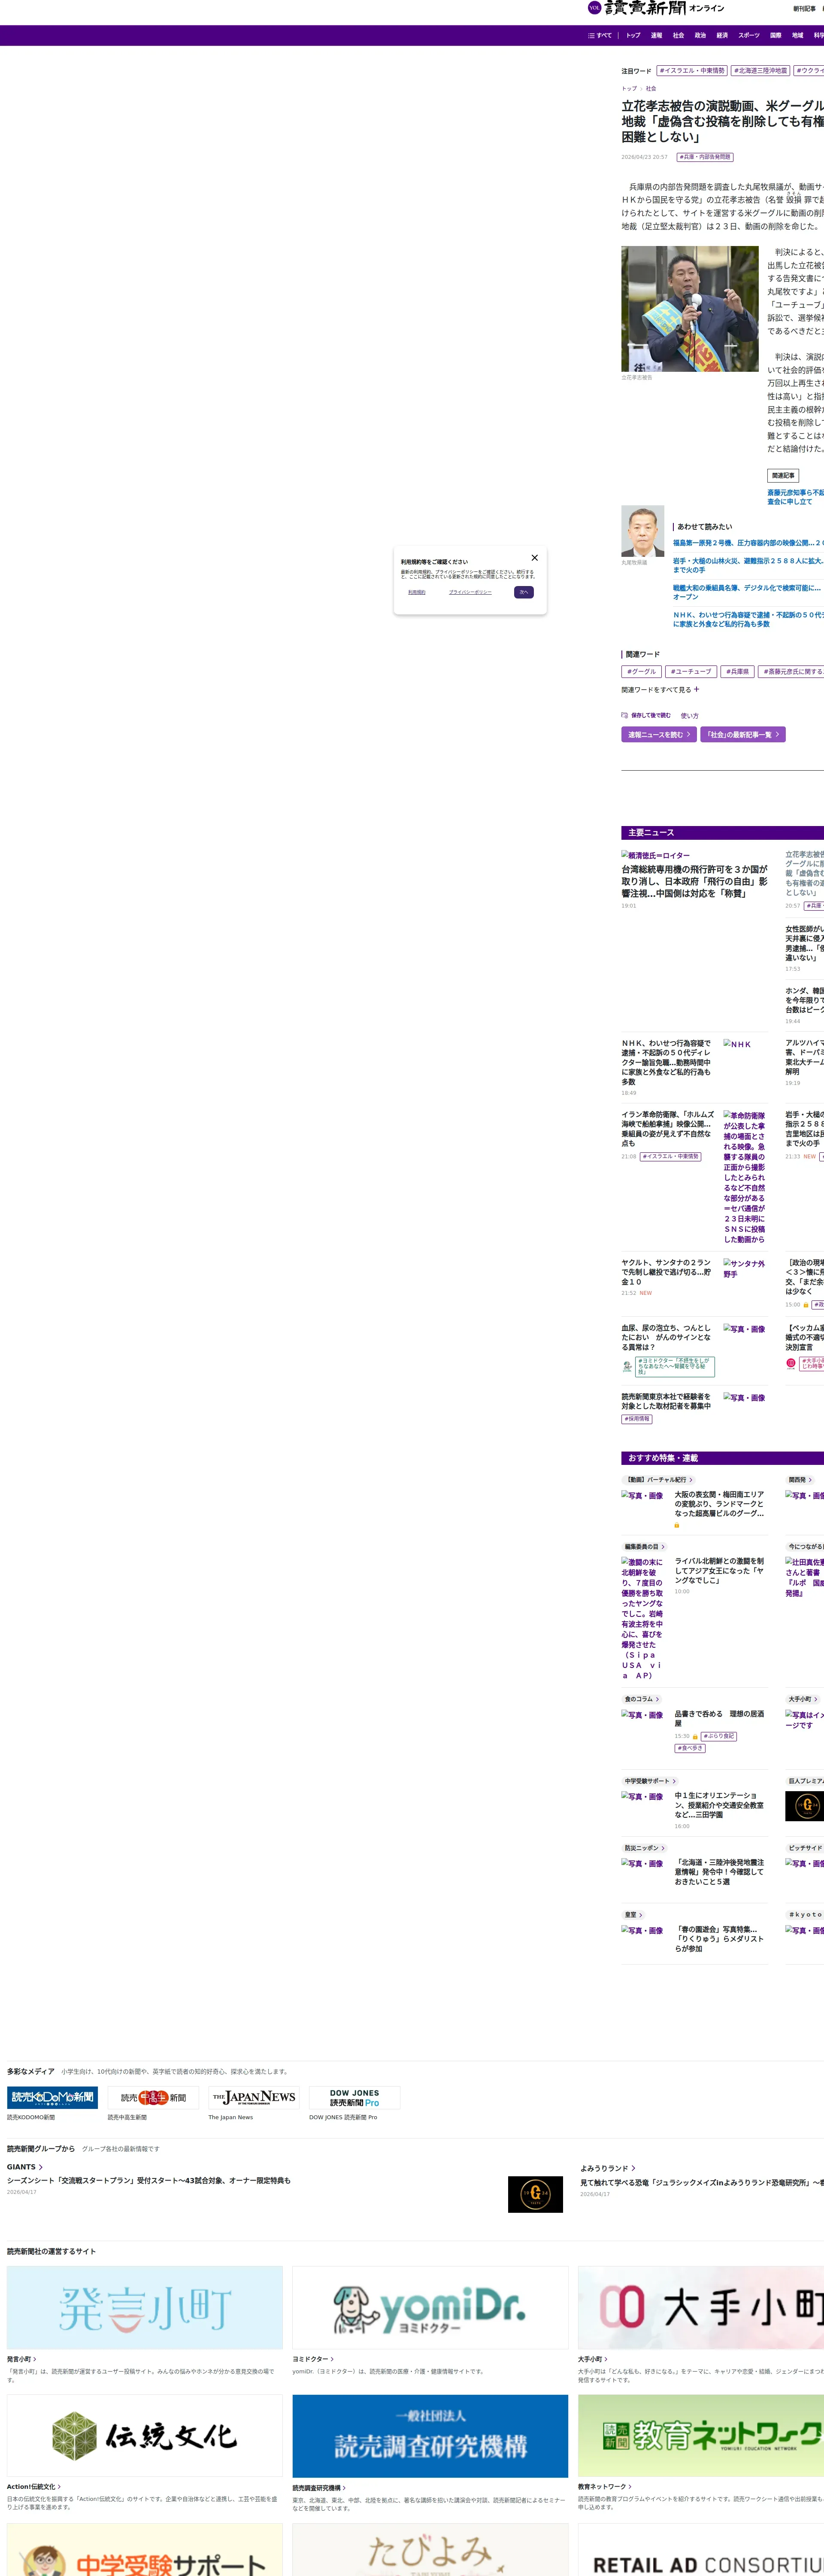Image resolution: width=824 pixels, height=2576 pixels.
Task: Open the ヨミドクター text link below banner
Action: 313,2359
